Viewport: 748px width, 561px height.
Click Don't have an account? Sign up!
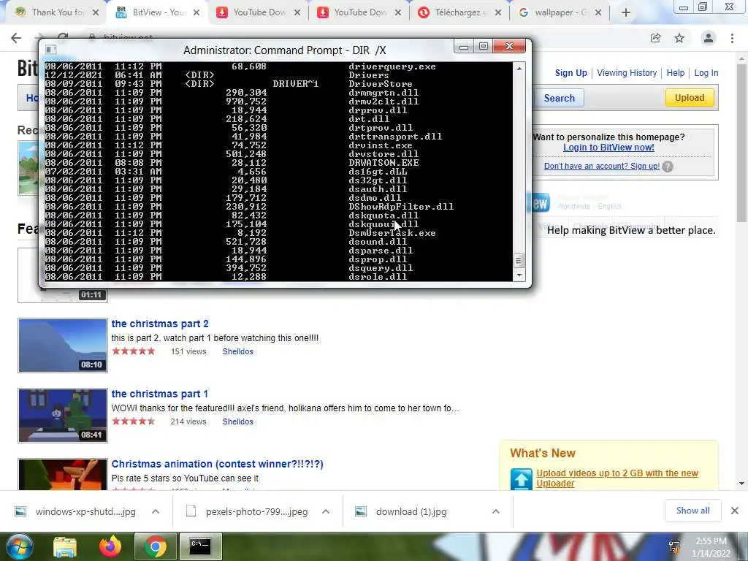[x=602, y=166]
